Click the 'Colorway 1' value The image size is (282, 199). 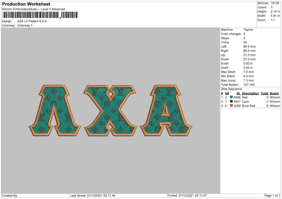pos(25,25)
